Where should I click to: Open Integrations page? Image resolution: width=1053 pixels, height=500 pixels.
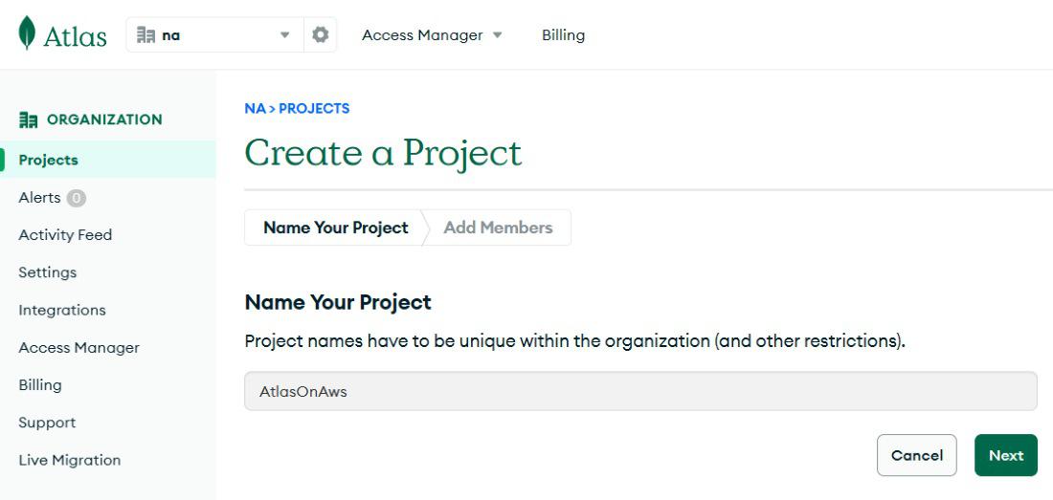point(62,310)
